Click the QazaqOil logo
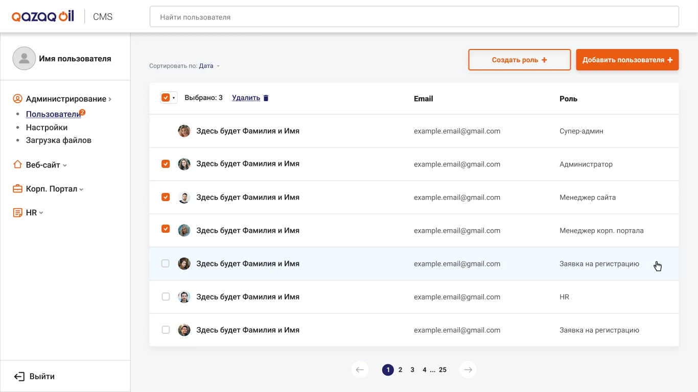The image size is (698, 392). click(43, 16)
